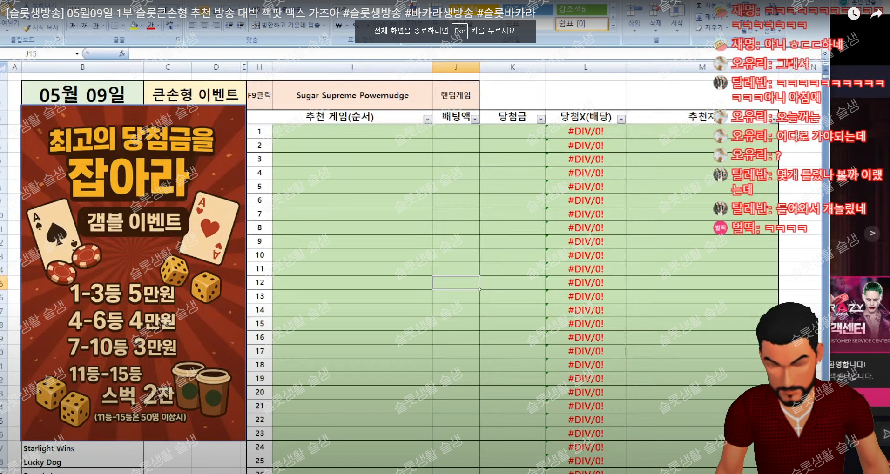
Task: Click the red Font Color button
Action: [x=150, y=26]
